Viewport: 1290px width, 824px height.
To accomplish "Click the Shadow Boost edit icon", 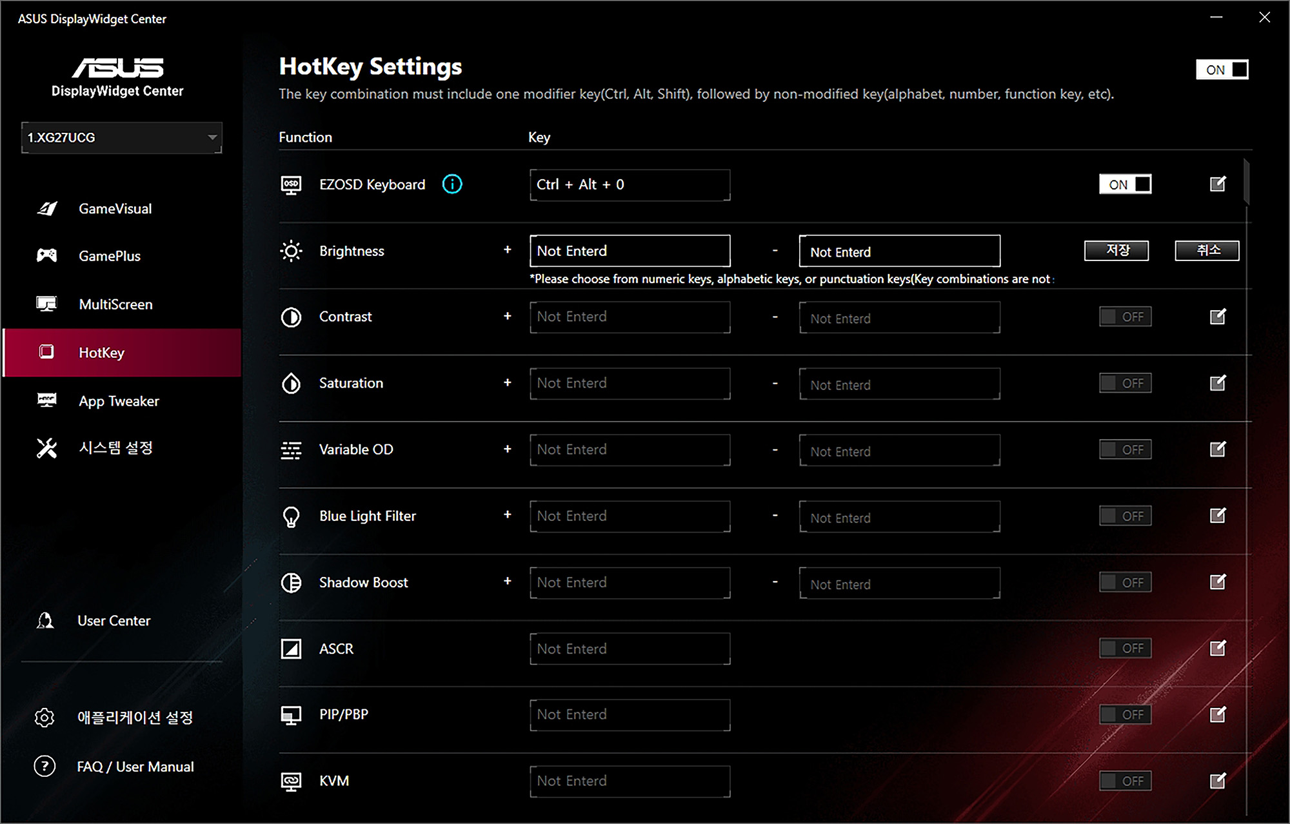I will (x=1217, y=582).
